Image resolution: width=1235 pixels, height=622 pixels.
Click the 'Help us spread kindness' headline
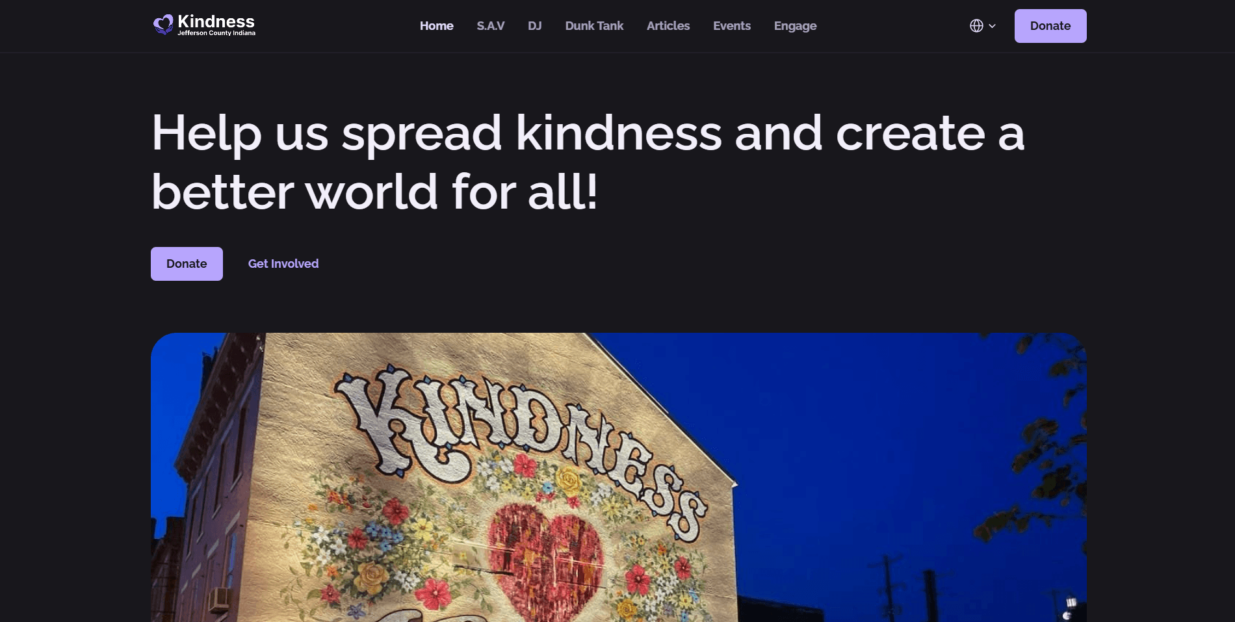coord(588,162)
